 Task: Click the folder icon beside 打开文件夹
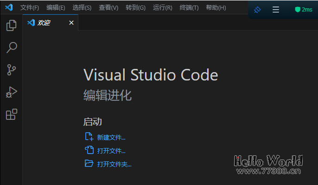[x=89, y=163]
